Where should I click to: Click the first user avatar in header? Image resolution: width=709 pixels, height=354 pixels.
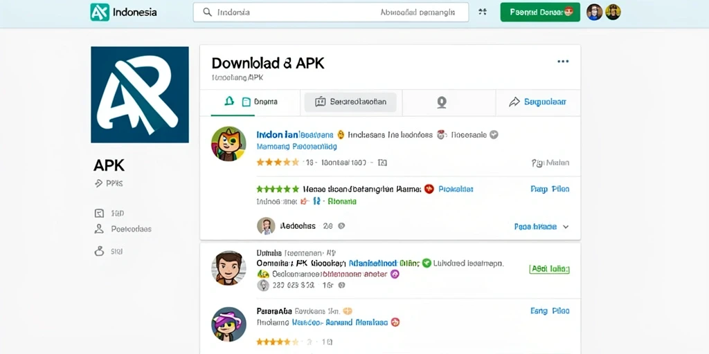(x=595, y=12)
